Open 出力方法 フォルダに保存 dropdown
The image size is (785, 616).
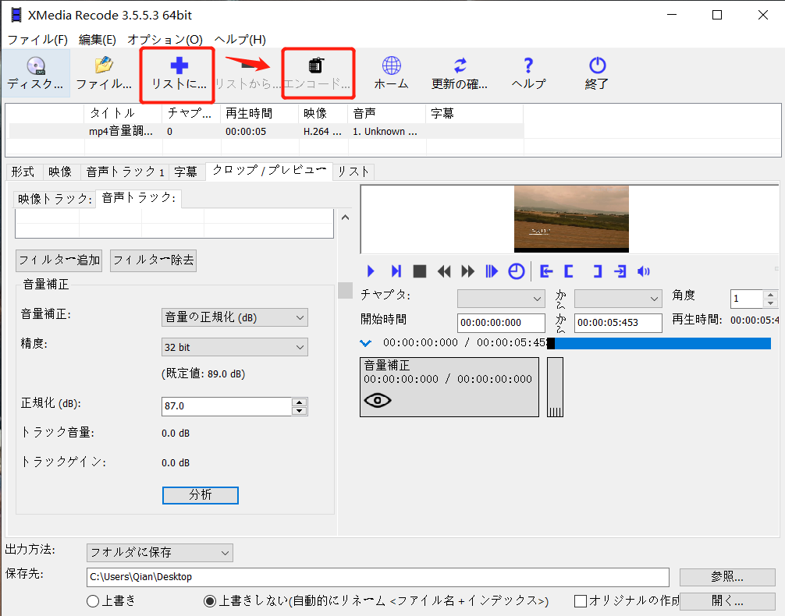tap(160, 552)
